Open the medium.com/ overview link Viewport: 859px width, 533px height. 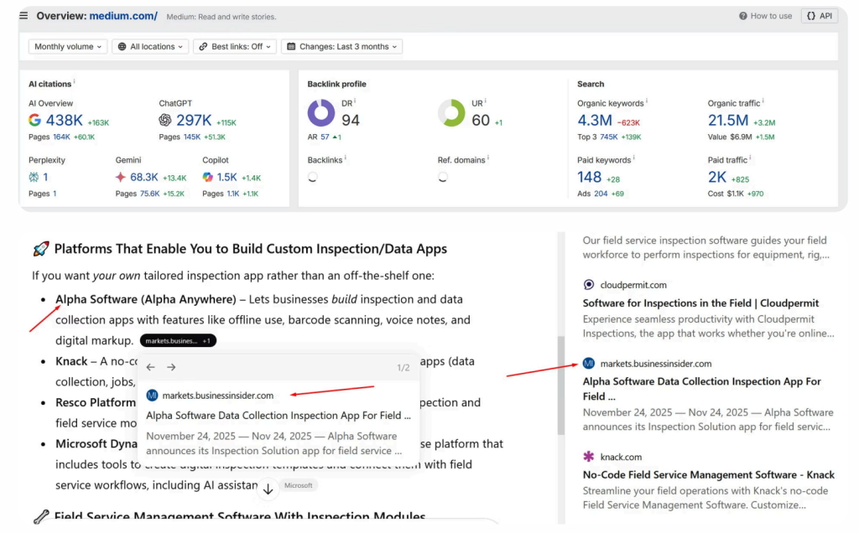123,16
